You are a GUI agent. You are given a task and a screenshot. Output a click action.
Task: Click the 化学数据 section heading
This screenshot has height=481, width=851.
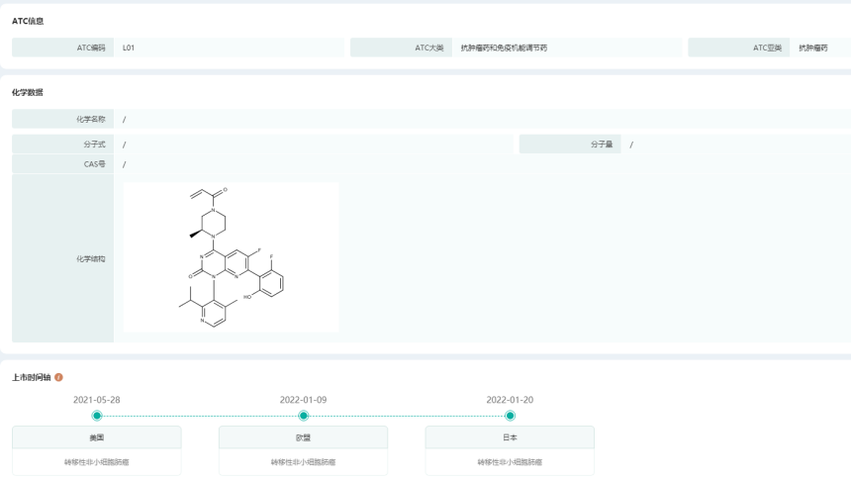(x=28, y=92)
